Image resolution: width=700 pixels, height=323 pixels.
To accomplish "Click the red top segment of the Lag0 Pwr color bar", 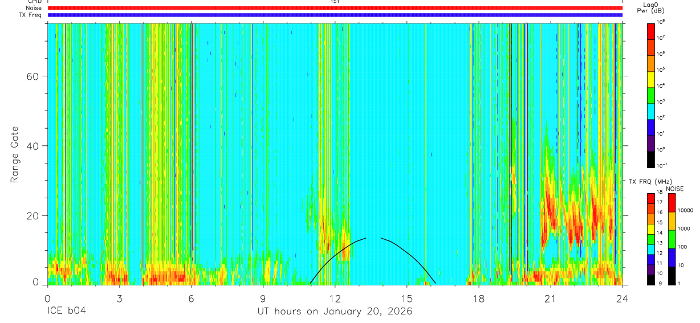I will (651, 31).
